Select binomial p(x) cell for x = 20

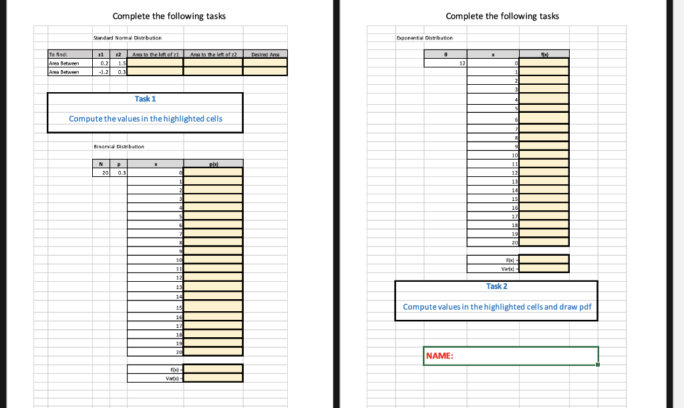(x=213, y=351)
